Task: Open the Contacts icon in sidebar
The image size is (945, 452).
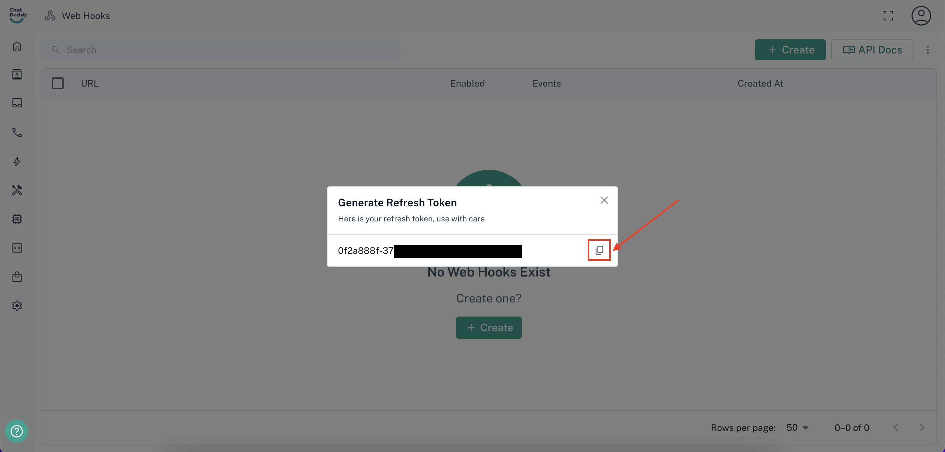Action: [17, 75]
